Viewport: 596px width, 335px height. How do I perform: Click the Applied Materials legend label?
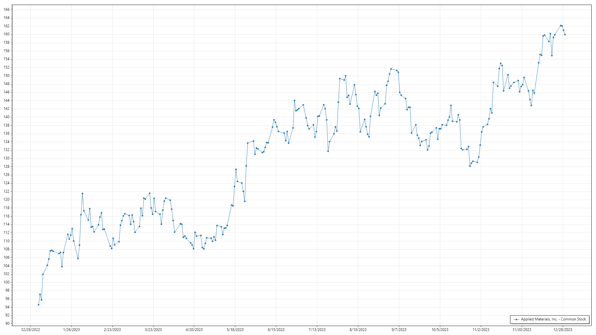[553, 319]
